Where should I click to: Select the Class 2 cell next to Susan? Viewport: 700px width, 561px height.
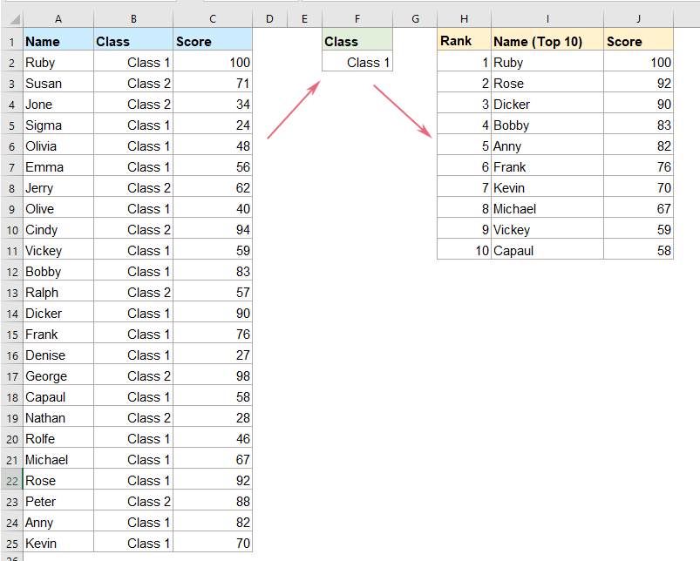pos(133,83)
